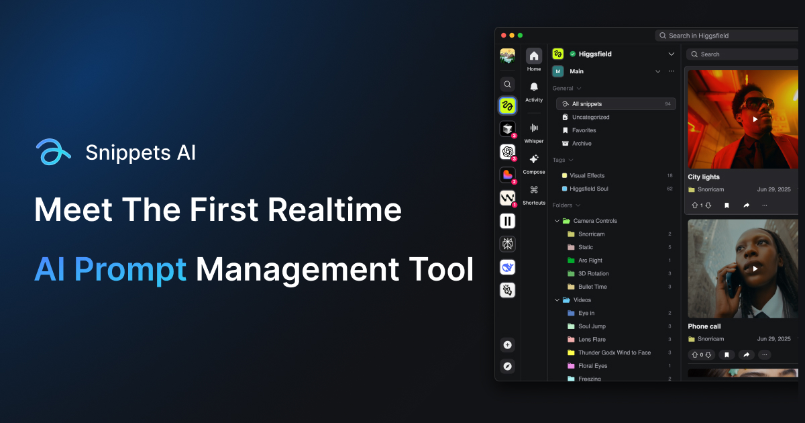Upvote the Phone call snippet
805x423 pixels.
click(x=694, y=355)
